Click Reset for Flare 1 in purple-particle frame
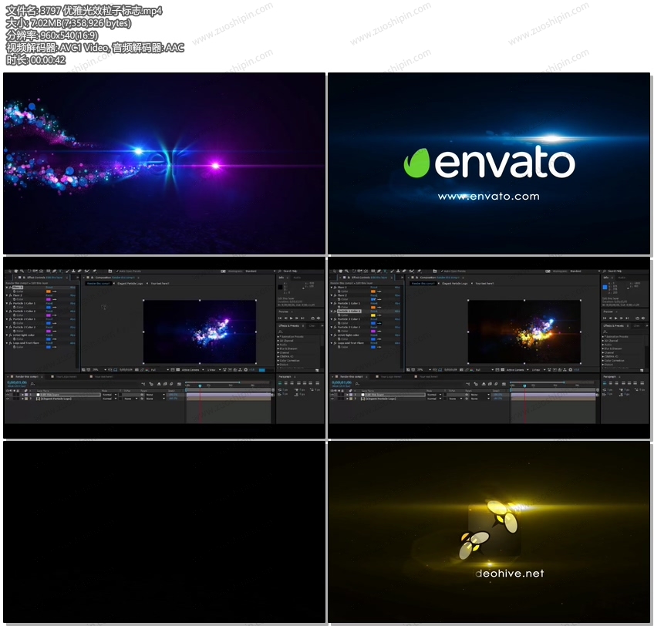 click(x=49, y=287)
